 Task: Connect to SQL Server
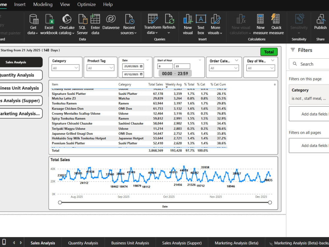click(83, 24)
